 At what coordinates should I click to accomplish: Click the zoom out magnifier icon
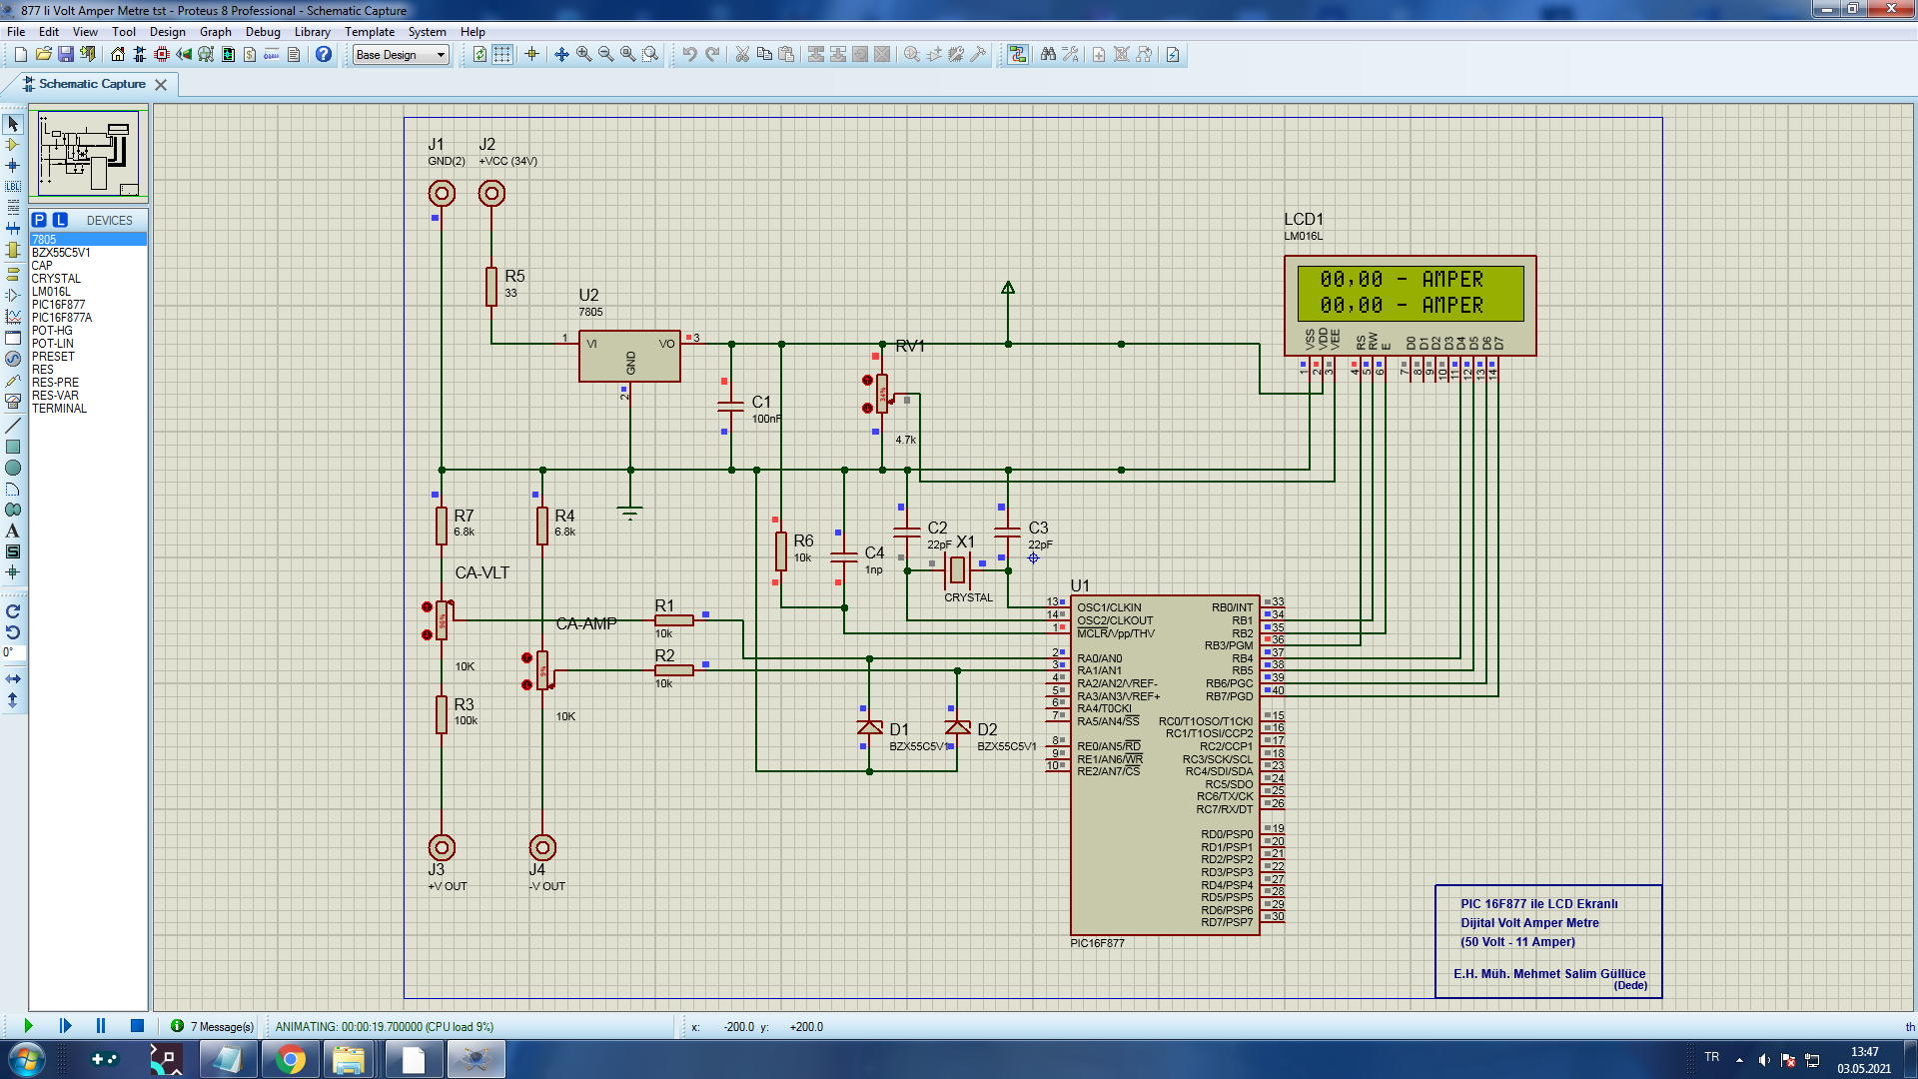pyautogui.click(x=605, y=55)
